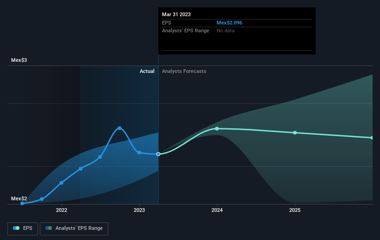Select the Mar 31 2023 EPS data point
Viewport: 380px width, 240px height.
click(158, 154)
